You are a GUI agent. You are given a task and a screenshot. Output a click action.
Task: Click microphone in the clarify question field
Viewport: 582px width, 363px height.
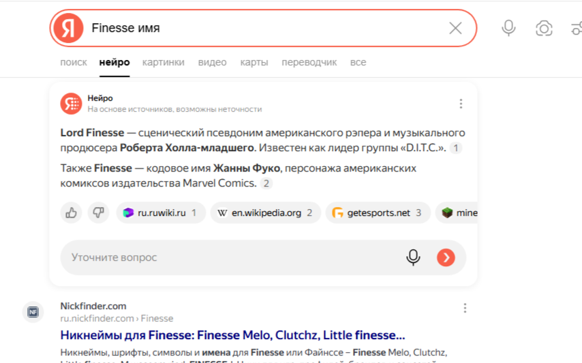tap(413, 257)
